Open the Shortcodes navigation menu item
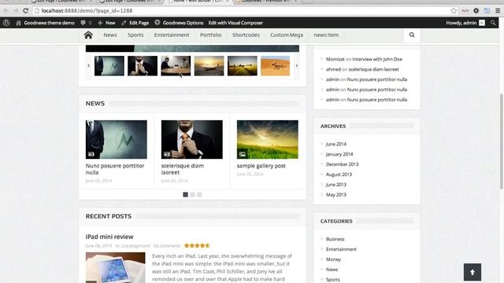The height and width of the screenshot is (283, 504). [246, 35]
